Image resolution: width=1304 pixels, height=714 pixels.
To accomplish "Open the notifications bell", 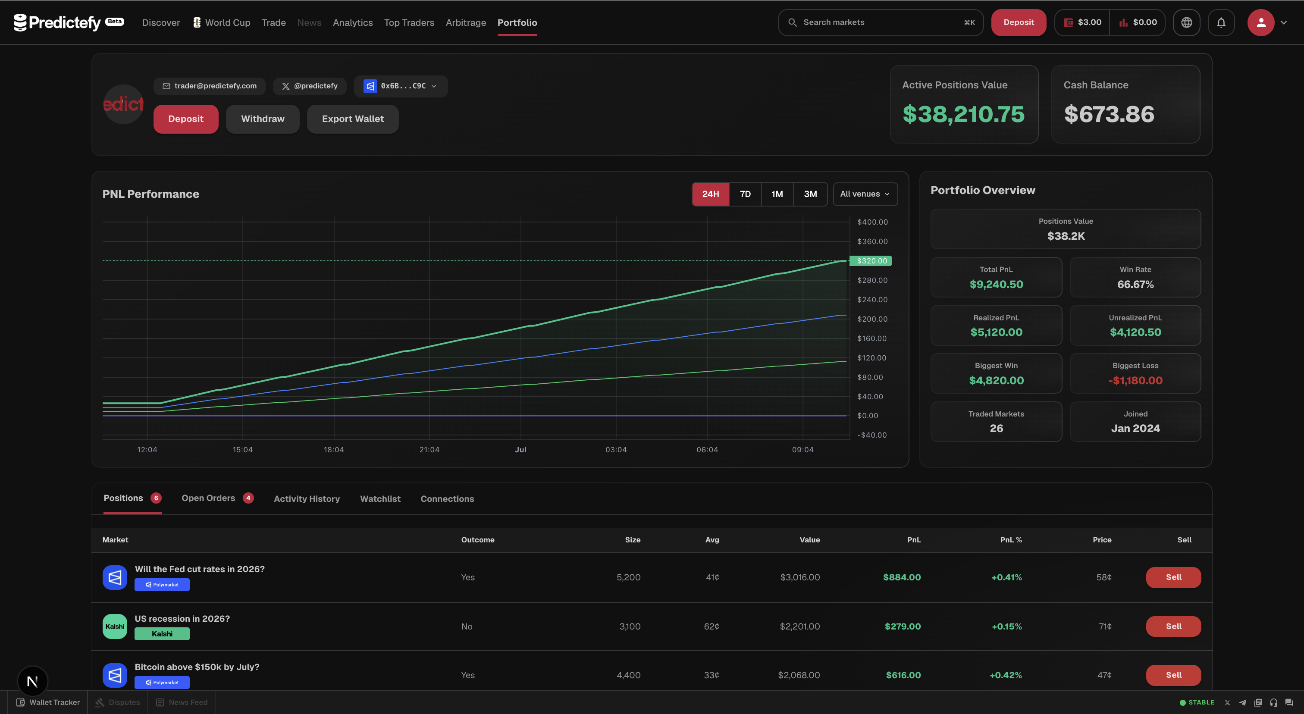I will coord(1221,22).
